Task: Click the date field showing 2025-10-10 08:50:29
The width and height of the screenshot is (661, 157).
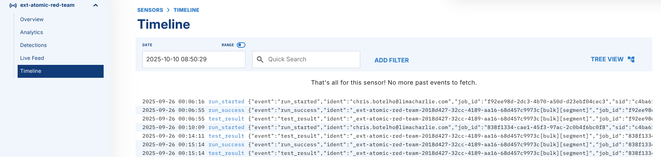Action: pos(194,59)
